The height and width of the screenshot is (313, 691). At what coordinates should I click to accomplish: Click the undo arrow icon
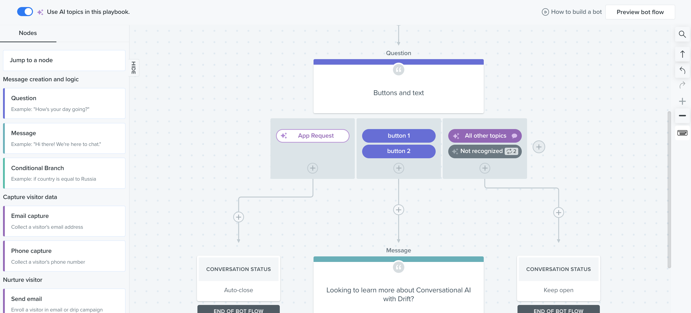[x=682, y=70]
